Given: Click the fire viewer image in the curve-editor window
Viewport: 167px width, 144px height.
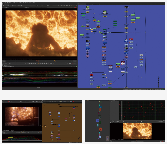Looking at the screenshot, I should 137,131.
